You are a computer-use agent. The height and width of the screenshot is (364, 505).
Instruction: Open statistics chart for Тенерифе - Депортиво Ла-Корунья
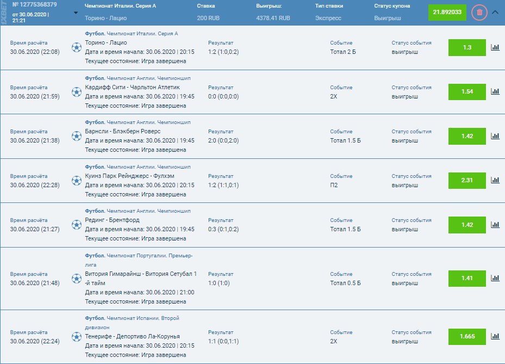[x=495, y=336]
